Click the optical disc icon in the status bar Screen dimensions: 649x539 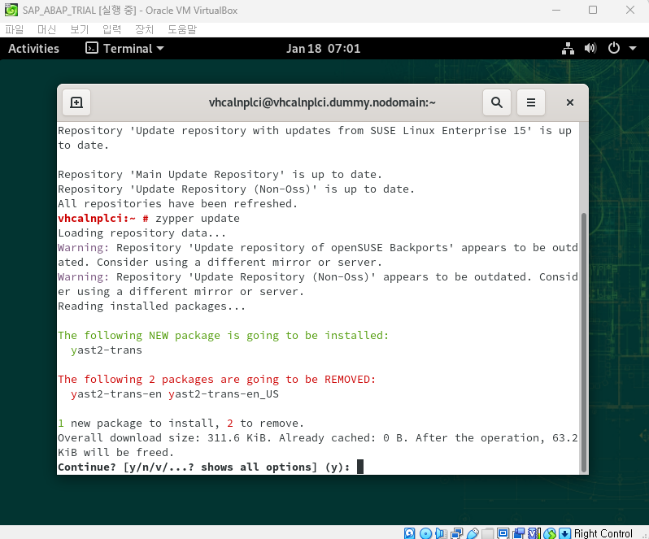425,533
